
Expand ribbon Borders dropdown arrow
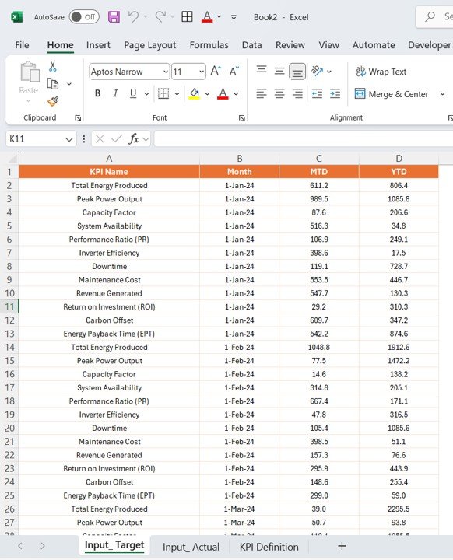177,94
